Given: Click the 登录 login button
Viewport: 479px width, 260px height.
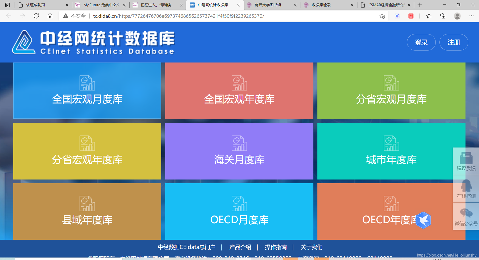Looking at the screenshot, I should 421,42.
